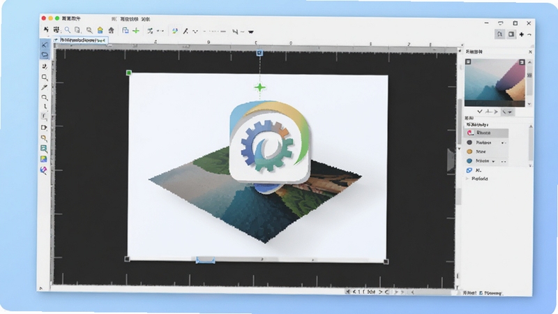This screenshot has height=314, width=558.
Task: Click the checkmark icon below the preview thumbnail
Action: (479, 112)
